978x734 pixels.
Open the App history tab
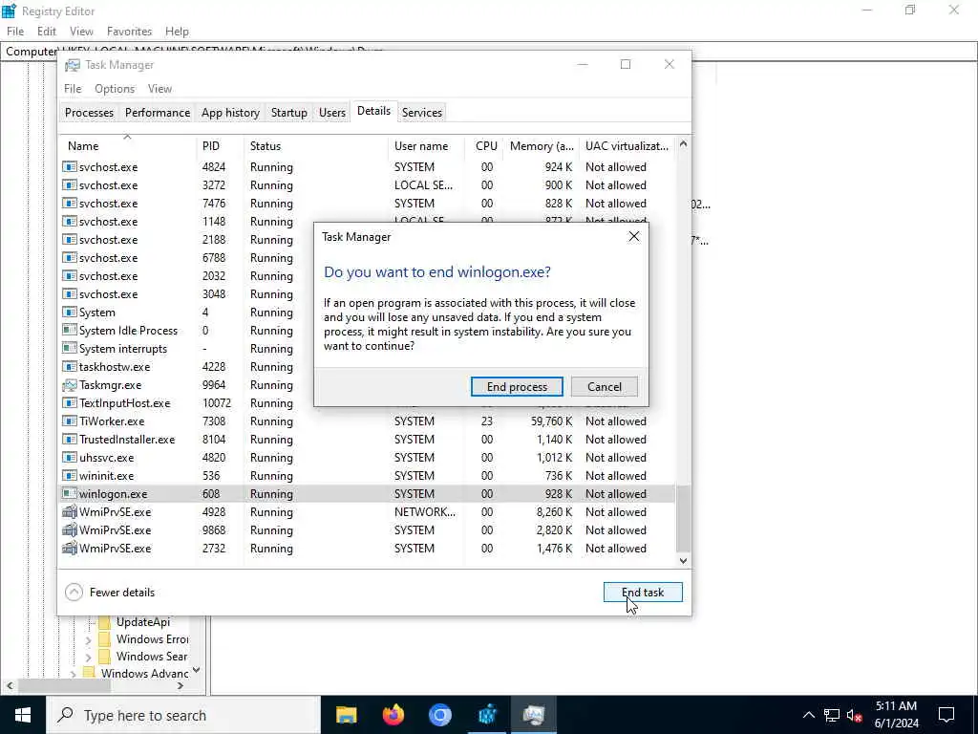[230, 113]
